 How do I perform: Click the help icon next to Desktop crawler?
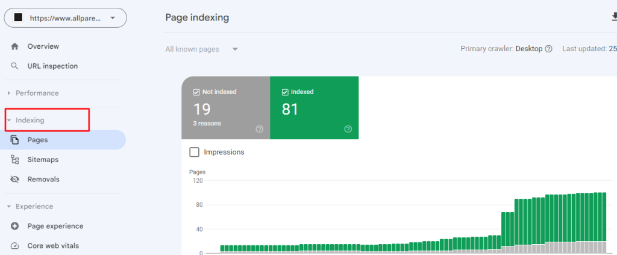point(548,49)
